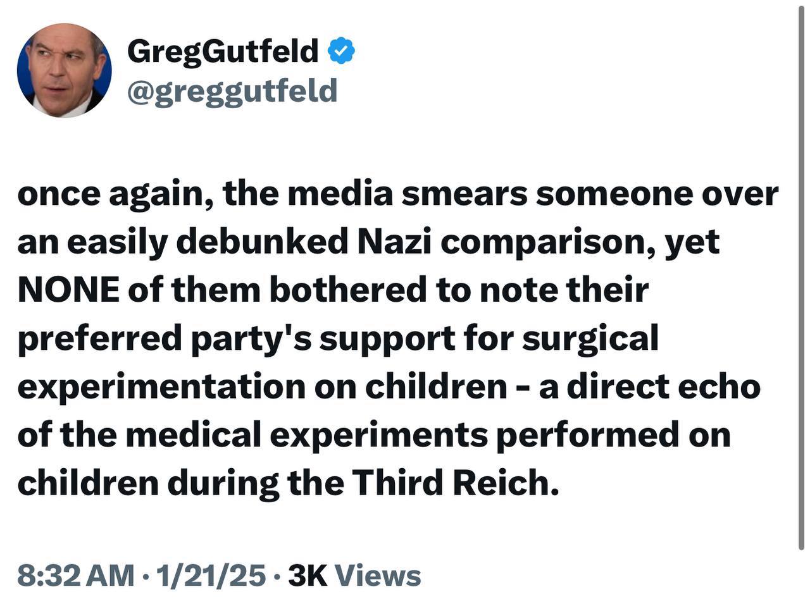Click the word experimentation in the tweet

[x=161, y=388]
